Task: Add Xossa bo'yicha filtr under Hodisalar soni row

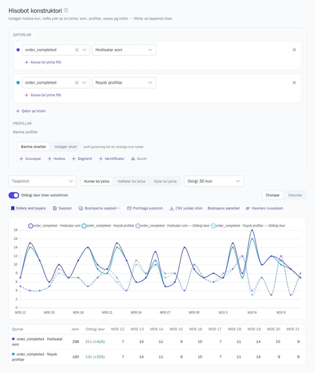Action: click(x=43, y=62)
